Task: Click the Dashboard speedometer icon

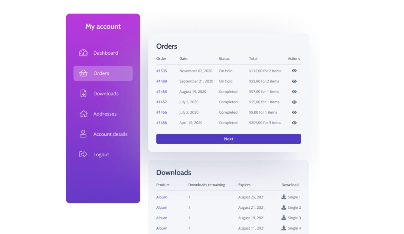Action: click(x=83, y=53)
